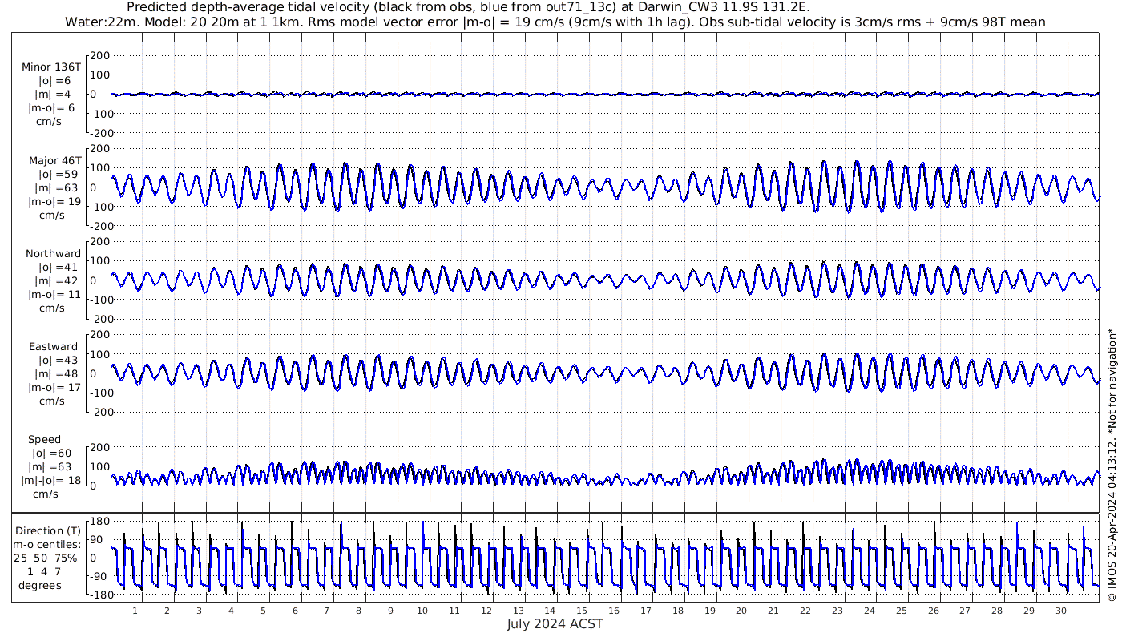Select the 'Eastward' panel label
Image resolution: width=1122 pixels, height=641 pixels.
click(53, 347)
